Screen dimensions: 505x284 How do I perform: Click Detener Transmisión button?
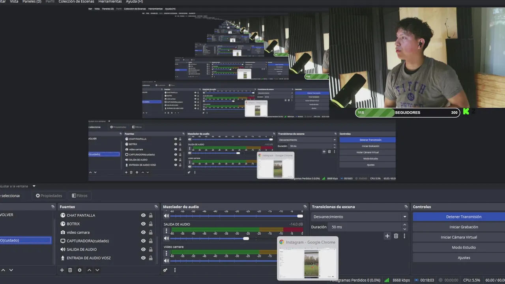pyautogui.click(x=459, y=217)
